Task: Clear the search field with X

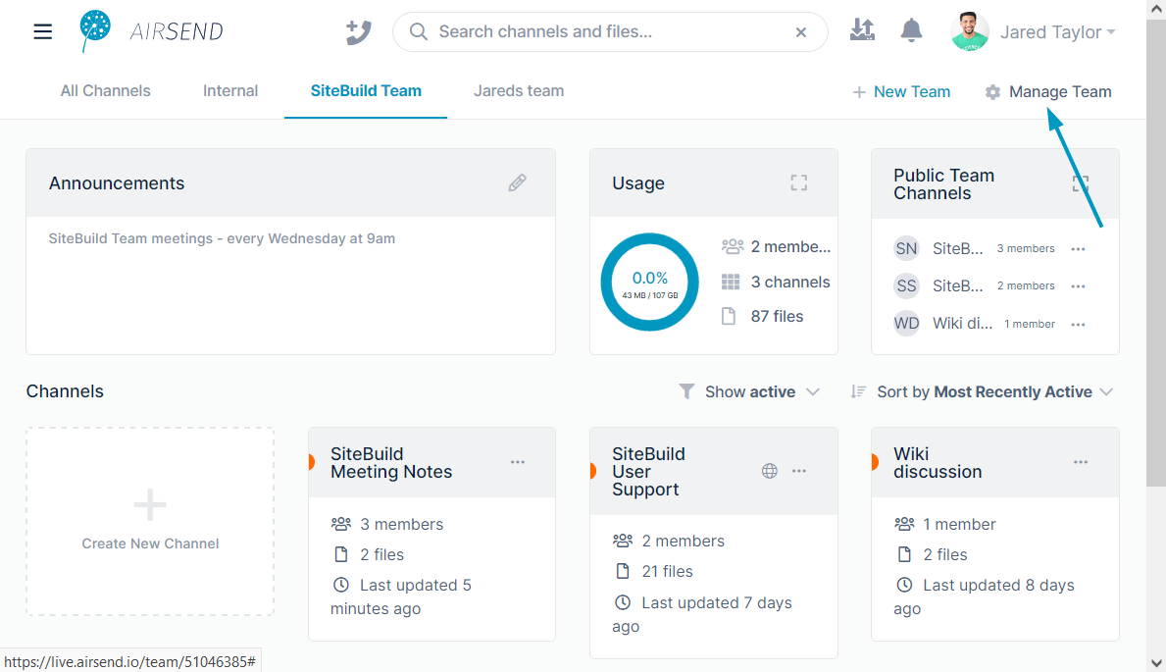Action: point(801,32)
